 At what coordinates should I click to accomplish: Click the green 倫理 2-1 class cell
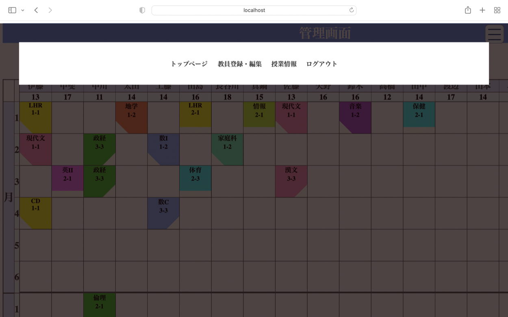[100, 304]
